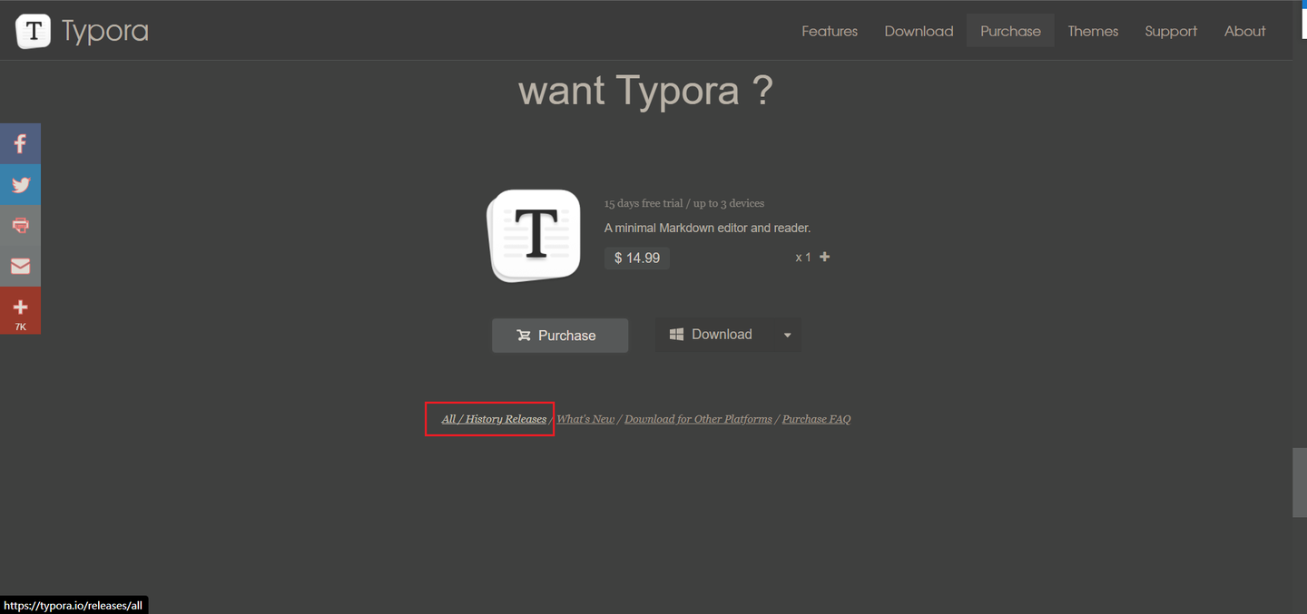Increase quantity with the plus icon
1307x614 pixels.
pyautogui.click(x=824, y=257)
